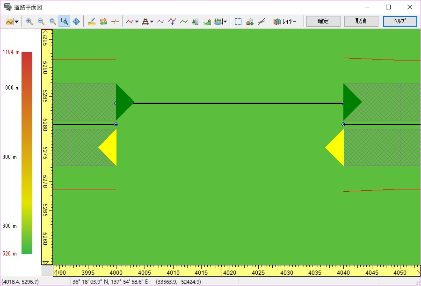Select the flight path airplane icon
This screenshot has height=286, width=421.
(x=172, y=22)
